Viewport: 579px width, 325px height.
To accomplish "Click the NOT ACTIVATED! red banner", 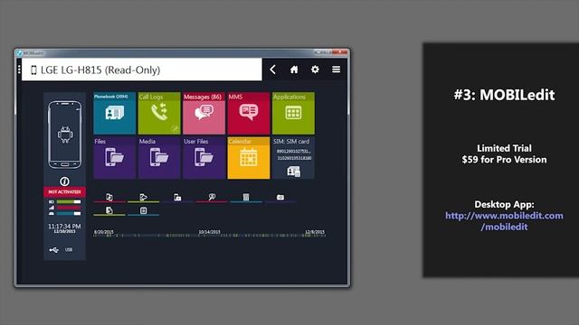I will pyautogui.click(x=64, y=192).
